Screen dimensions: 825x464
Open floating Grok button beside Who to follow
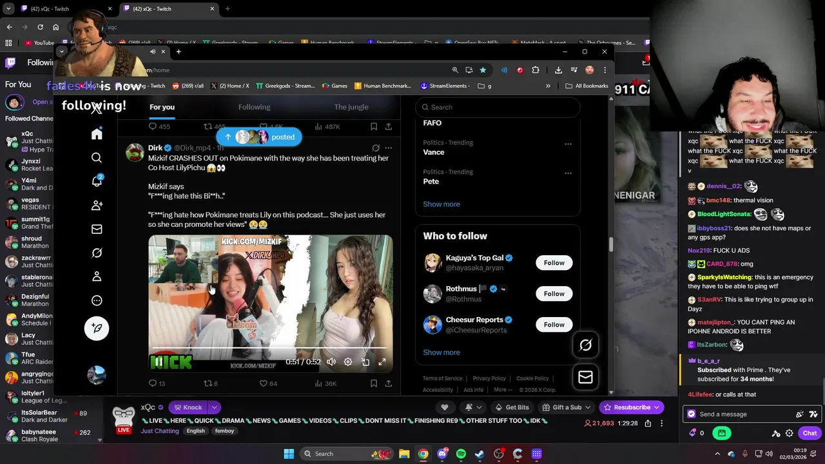coord(585,345)
